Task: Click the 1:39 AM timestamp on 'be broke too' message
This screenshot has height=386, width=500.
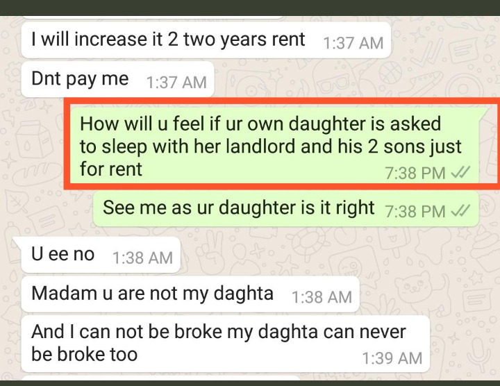Action: (392, 358)
